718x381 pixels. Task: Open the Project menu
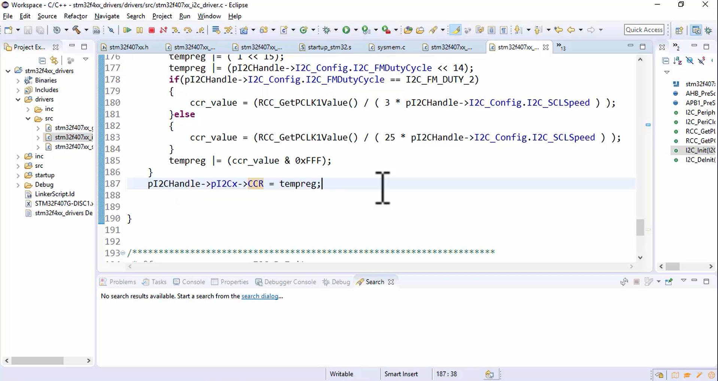point(162,16)
